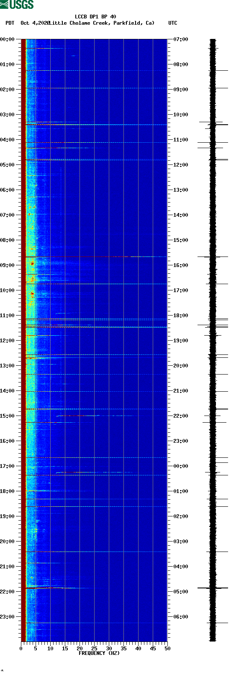This screenshot has height=675, width=231.
Task: Select the title text LCCB DP1 BP 40
Action: (95, 17)
